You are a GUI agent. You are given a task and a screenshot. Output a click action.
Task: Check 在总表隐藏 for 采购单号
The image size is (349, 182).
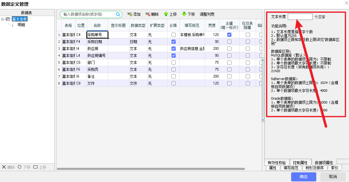coord(248,35)
